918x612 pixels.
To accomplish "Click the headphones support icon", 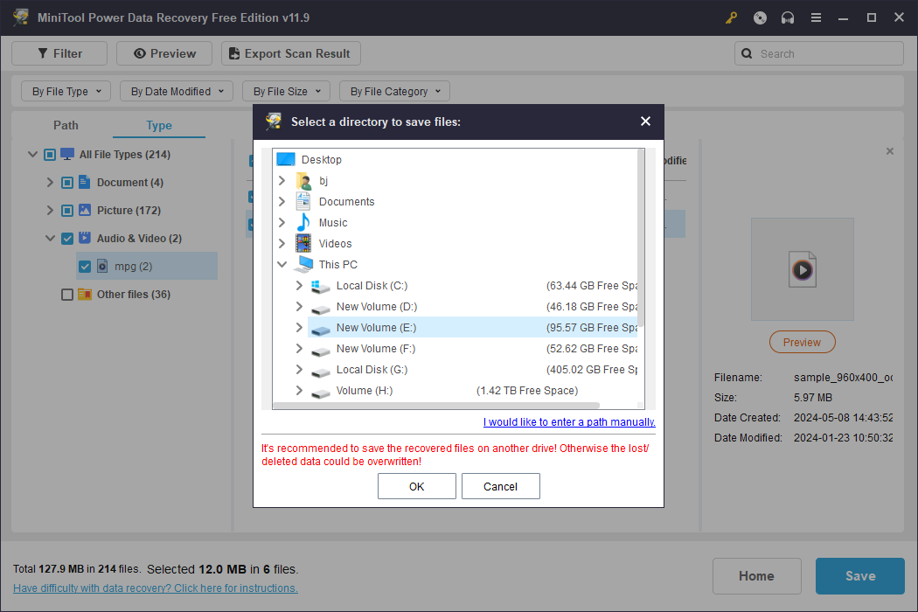I will pos(788,17).
